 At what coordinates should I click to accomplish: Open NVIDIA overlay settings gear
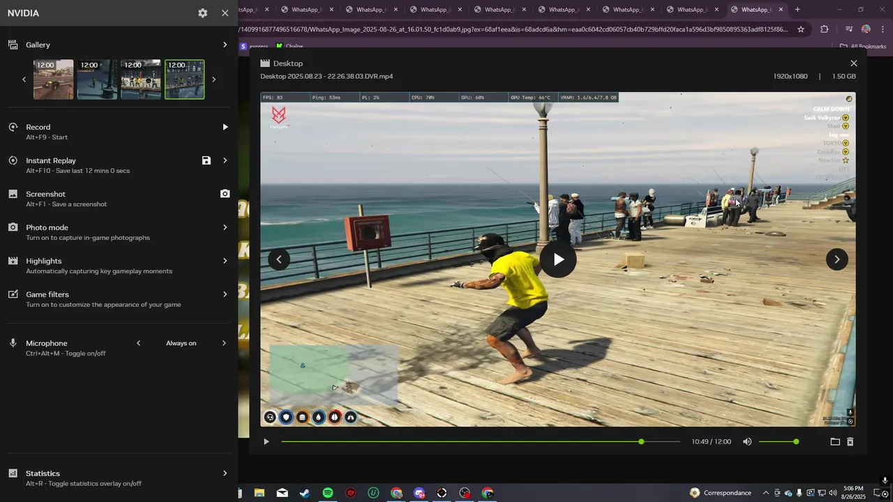202,13
